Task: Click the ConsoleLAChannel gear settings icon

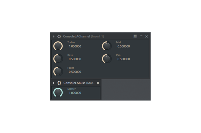Action: tap(59, 36)
